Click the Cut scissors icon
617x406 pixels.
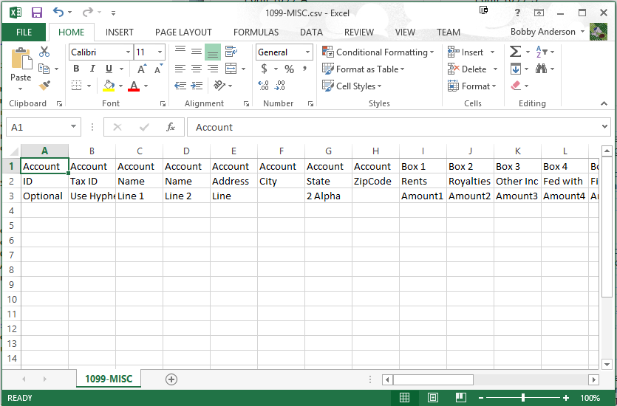click(x=44, y=52)
